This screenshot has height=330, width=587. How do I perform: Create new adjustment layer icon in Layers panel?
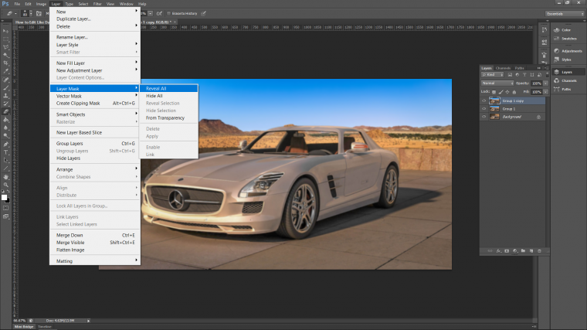[x=515, y=251]
